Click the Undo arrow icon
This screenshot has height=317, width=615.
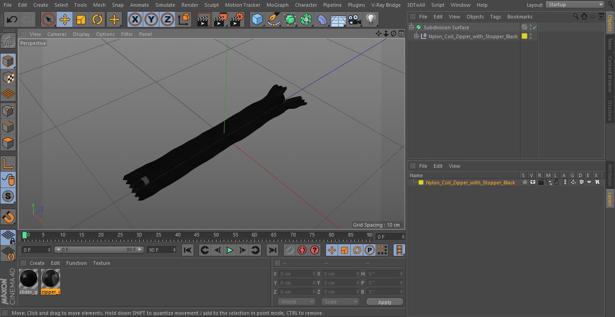[12, 19]
